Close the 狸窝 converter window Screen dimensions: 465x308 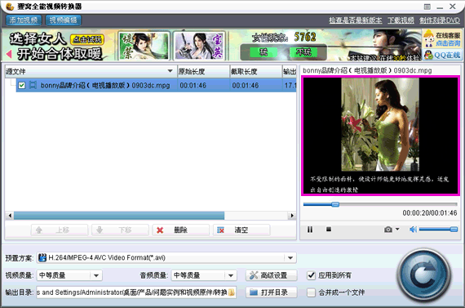453,7
